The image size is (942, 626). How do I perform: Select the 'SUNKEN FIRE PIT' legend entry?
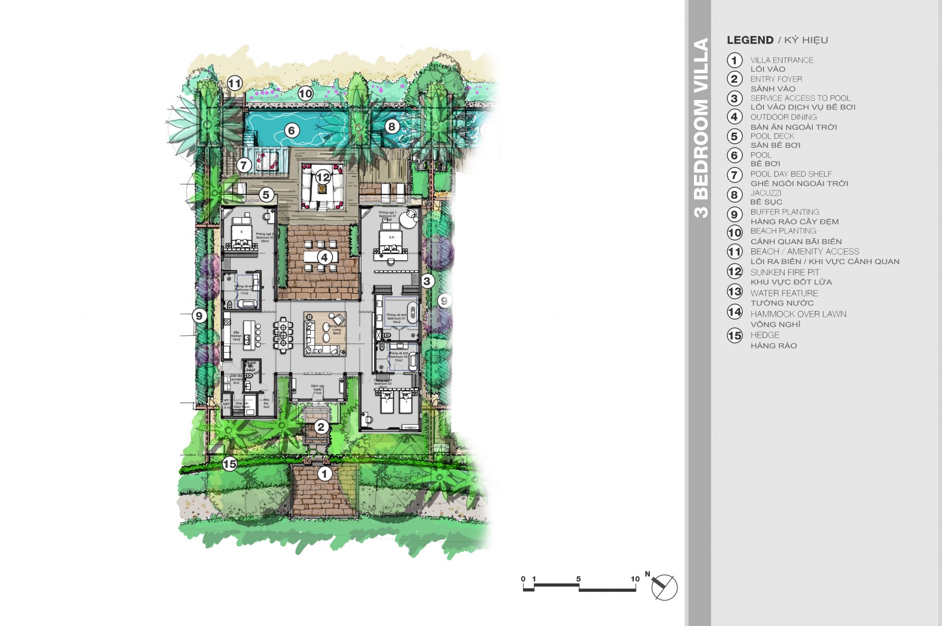click(x=785, y=272)
